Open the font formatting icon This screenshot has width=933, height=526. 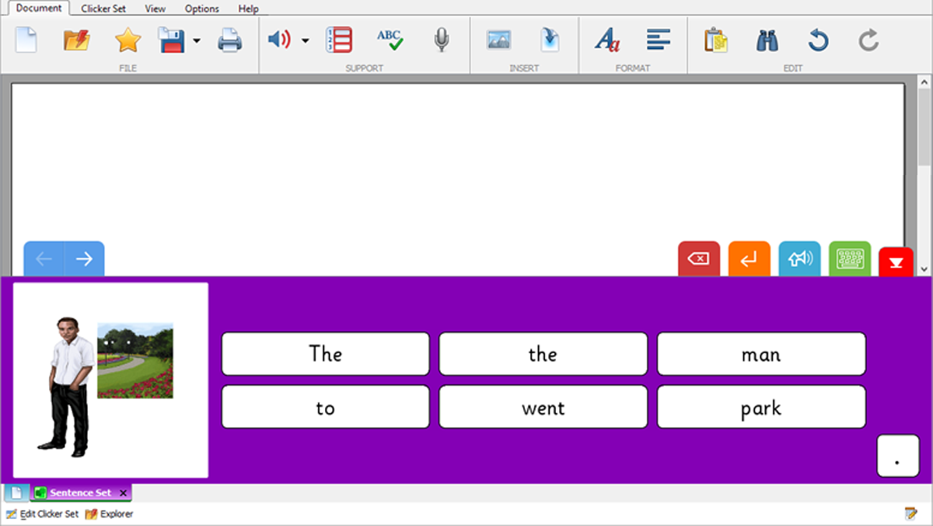pyautogui.click(x=607, y=40)
